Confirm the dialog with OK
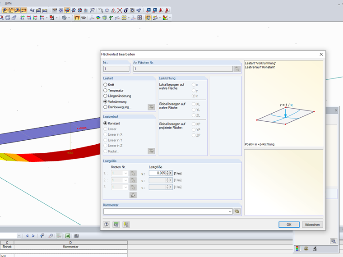The height and width of the screenshot is (257, 343). click(x=289, y=225)
